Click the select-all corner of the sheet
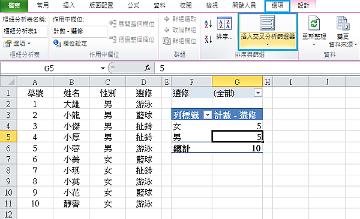Screen dimensions: 360x219 pyautogui.click(x=9, y=81)
